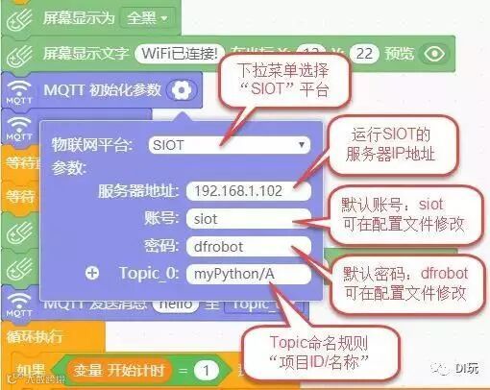
Task: Click the 密码 field containing dfrobot
Action: 249,247
